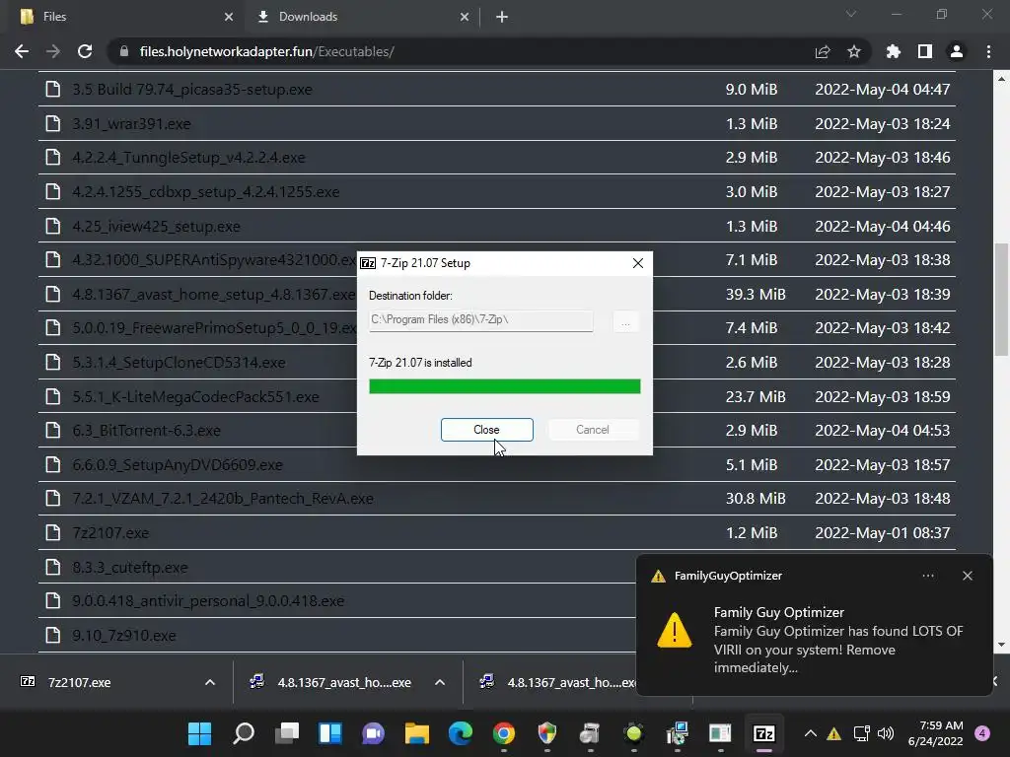Open 8.3.3_cuteftp.exe link
The image size is (1010, 757).
click(129, 567)
